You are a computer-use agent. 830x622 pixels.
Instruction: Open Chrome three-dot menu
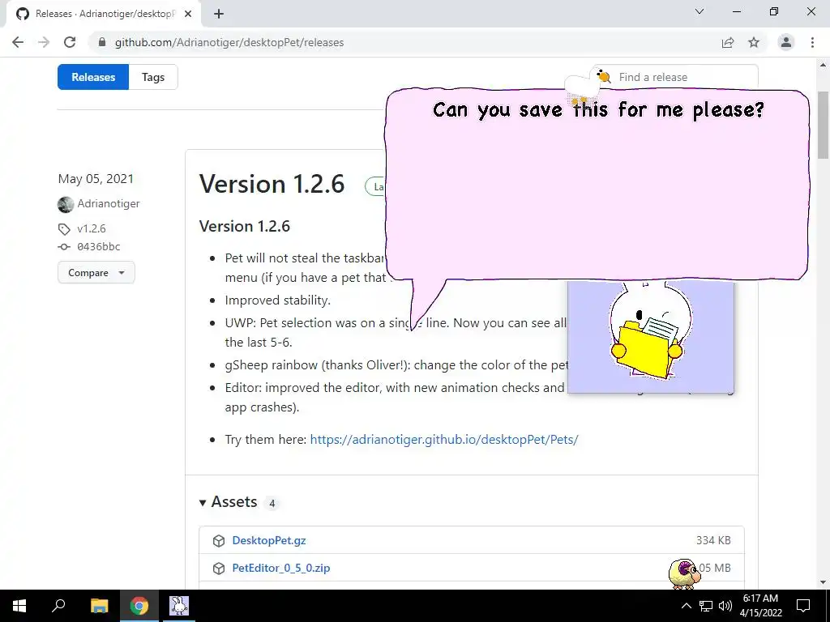point(812,42)
